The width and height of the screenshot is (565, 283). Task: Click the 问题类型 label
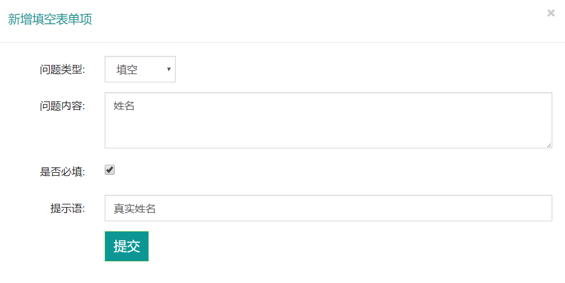(62, 70)
